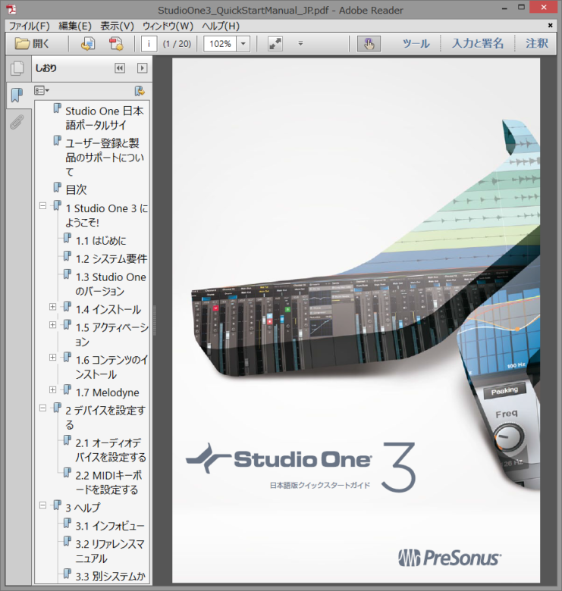This screenshot has height=591, width=562.
Task: Expand the 1.4 インストール bookmark
Action: click(x=53, y=307)
